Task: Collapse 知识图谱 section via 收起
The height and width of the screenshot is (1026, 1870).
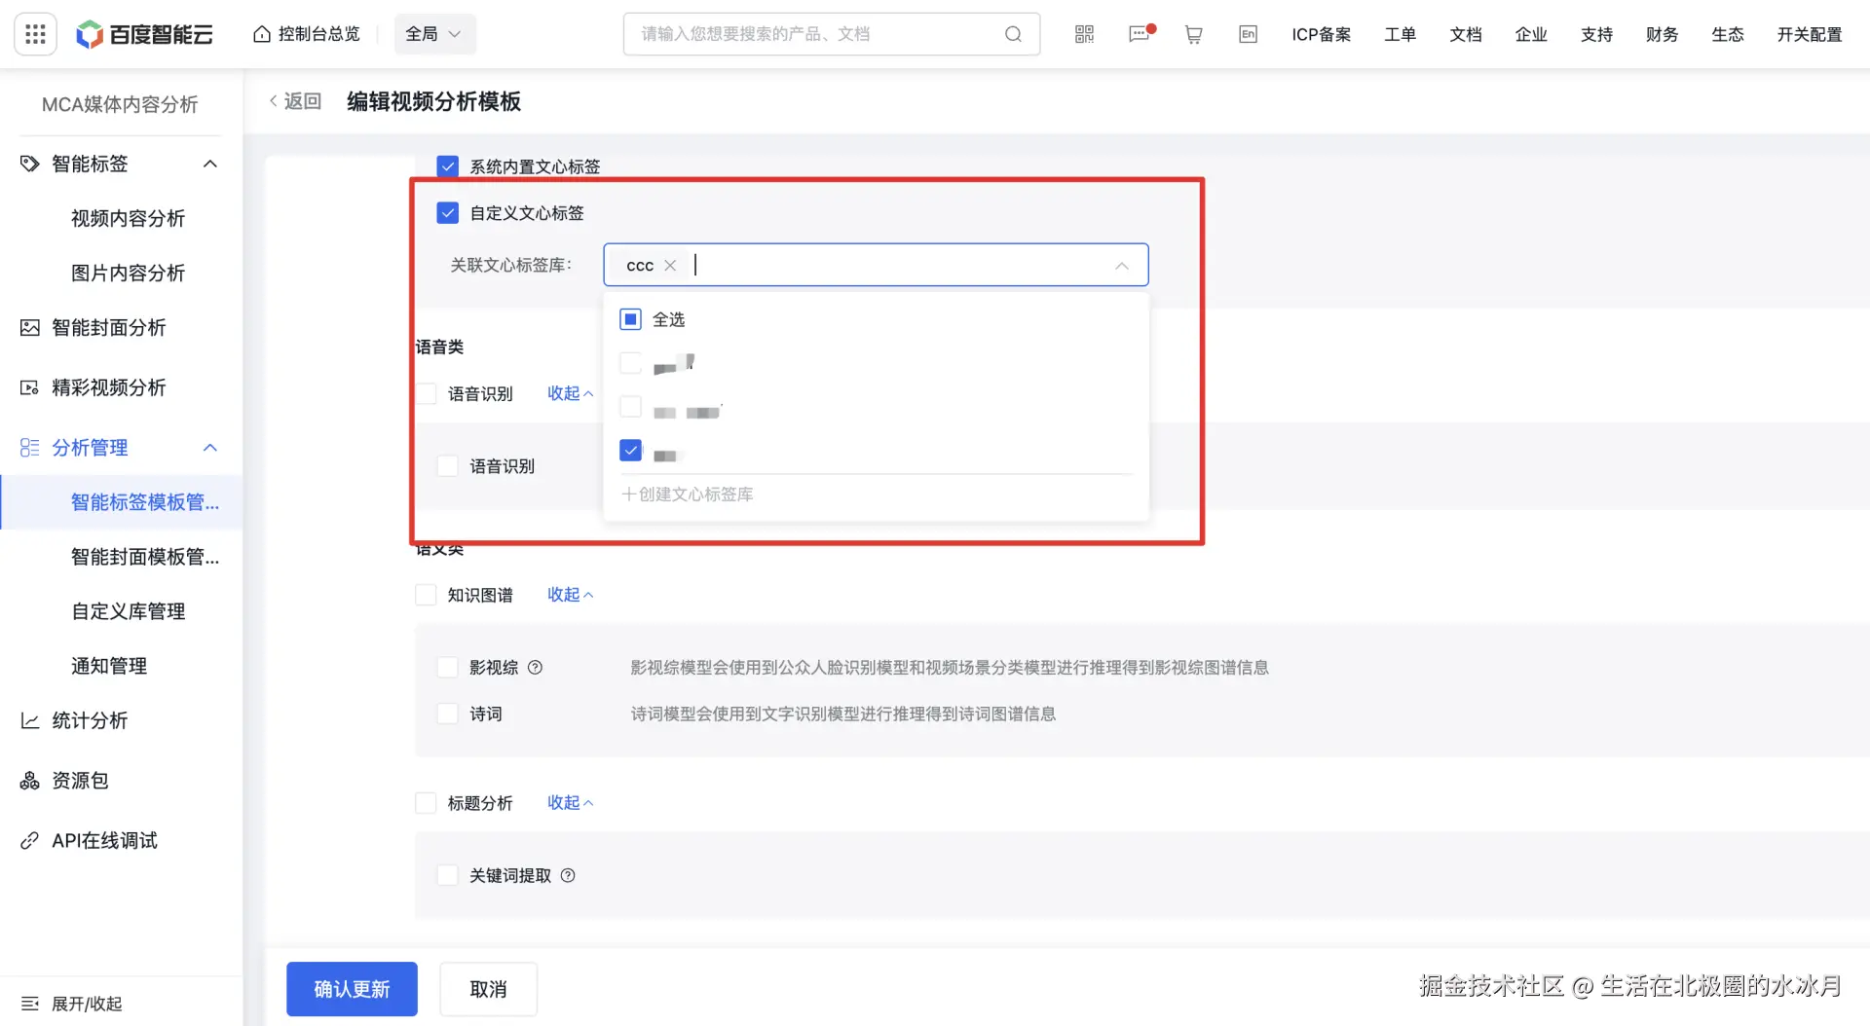Action: click(570, 595)
